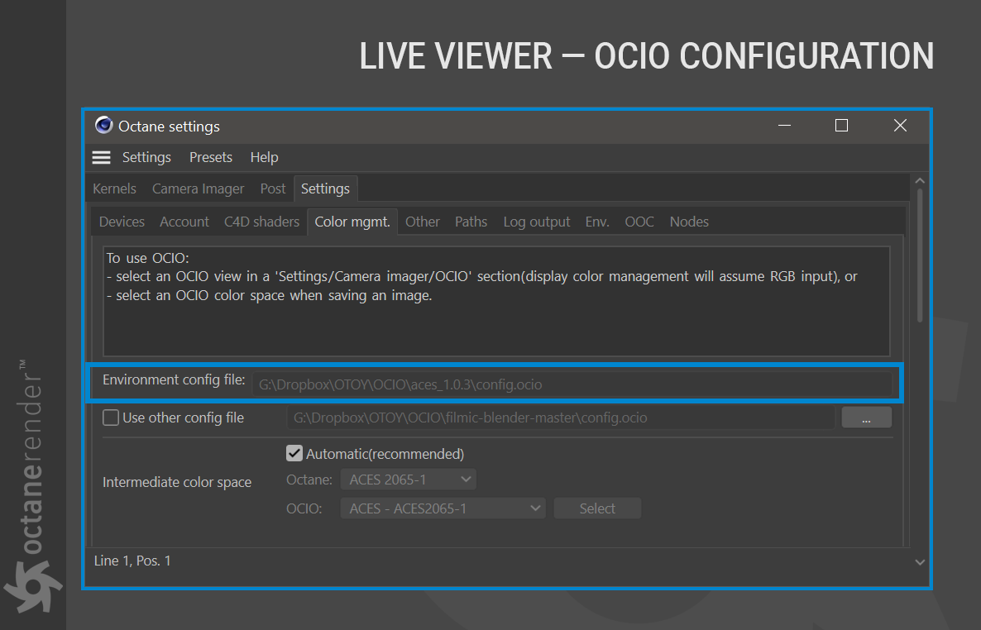The image size is (981, 630).
Task: Click the Environment config file path field
Action: point(572,384)
